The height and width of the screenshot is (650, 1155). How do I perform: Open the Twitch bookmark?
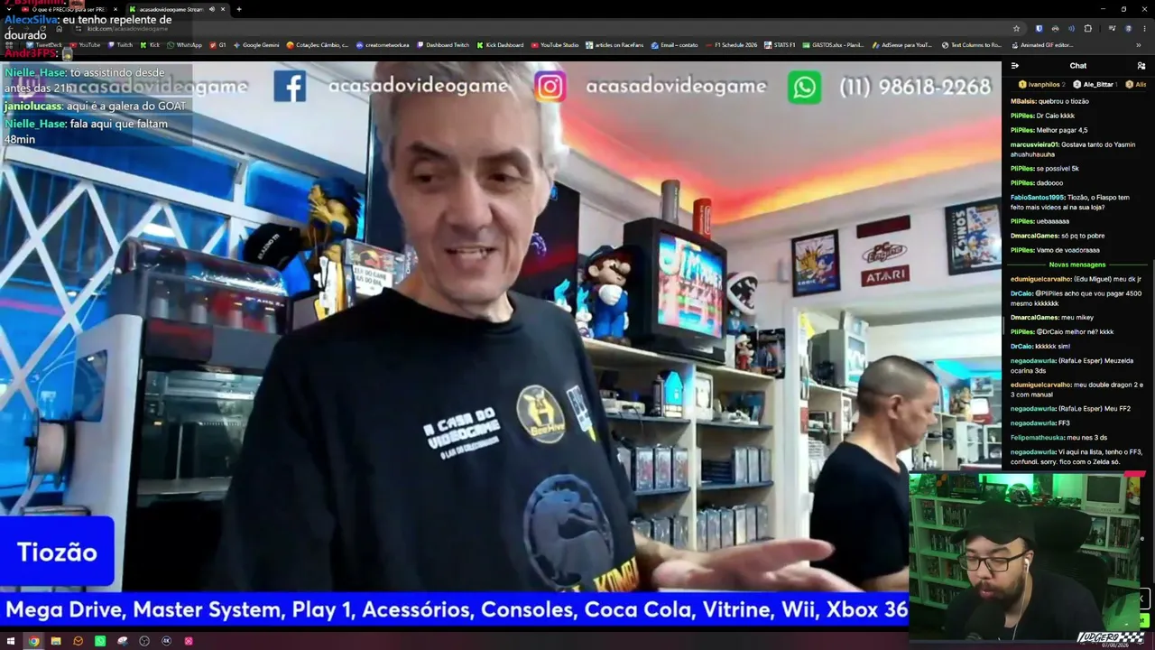(x=120, y=44)
